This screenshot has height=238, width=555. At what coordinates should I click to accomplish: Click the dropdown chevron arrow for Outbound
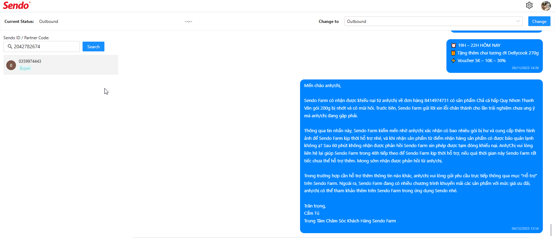[518, 21]
